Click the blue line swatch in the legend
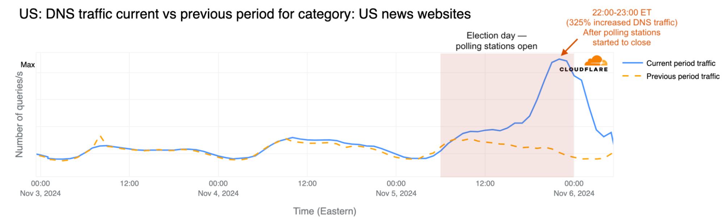Viewport: 724px width, 221px height. coord(632,63)
